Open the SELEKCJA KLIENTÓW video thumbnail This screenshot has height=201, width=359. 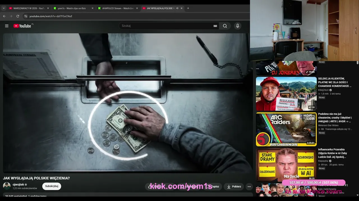[x=286, y=94]
